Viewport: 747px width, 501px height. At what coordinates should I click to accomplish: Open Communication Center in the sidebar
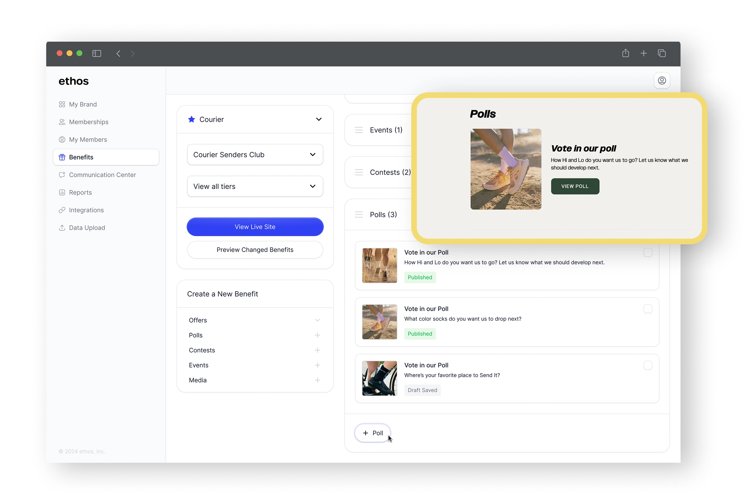tap(102, 175)
